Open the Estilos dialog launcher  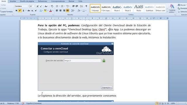click(x=175, y=15)
